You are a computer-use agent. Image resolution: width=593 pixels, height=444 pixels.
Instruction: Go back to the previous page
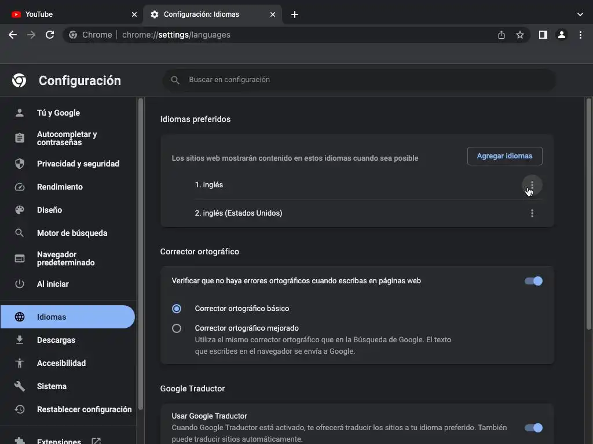13,35
